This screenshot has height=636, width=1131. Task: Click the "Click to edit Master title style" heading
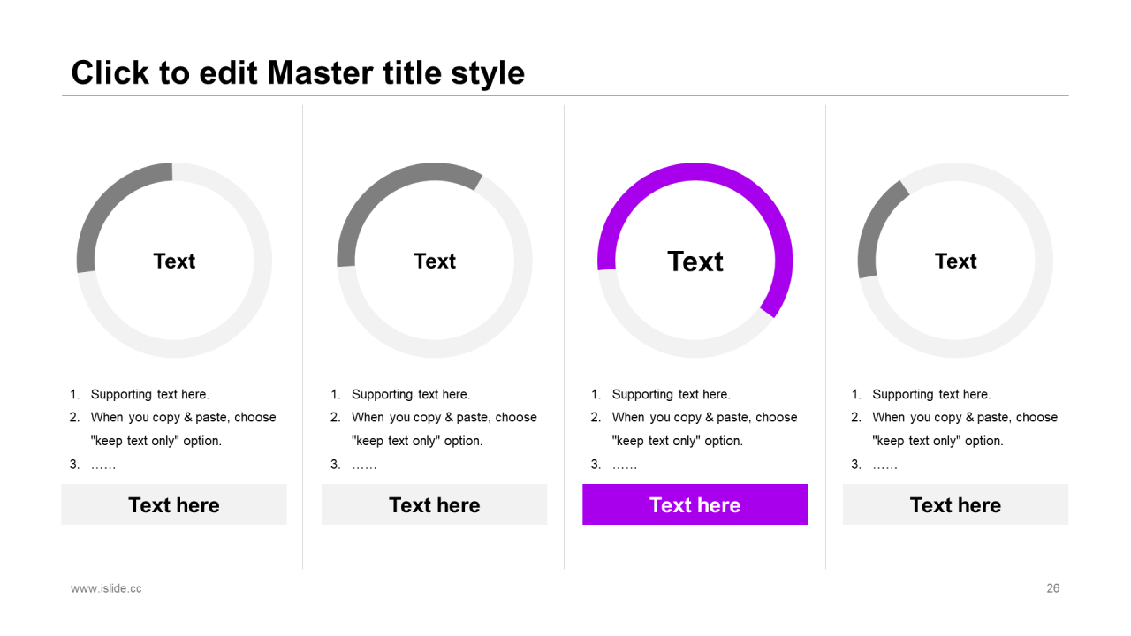(298, 72)
